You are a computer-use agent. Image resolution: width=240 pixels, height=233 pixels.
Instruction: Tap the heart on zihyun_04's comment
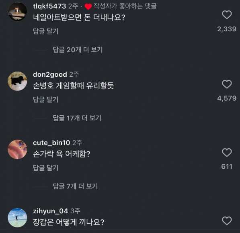point(227,221)
